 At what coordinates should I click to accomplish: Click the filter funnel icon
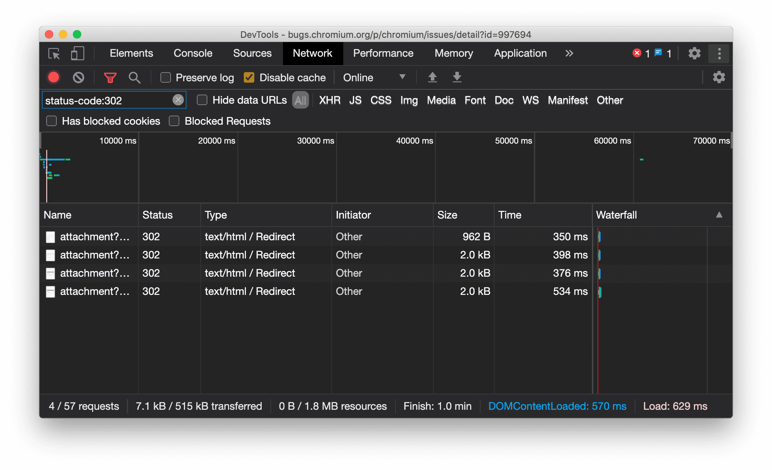tap(110, 77)
